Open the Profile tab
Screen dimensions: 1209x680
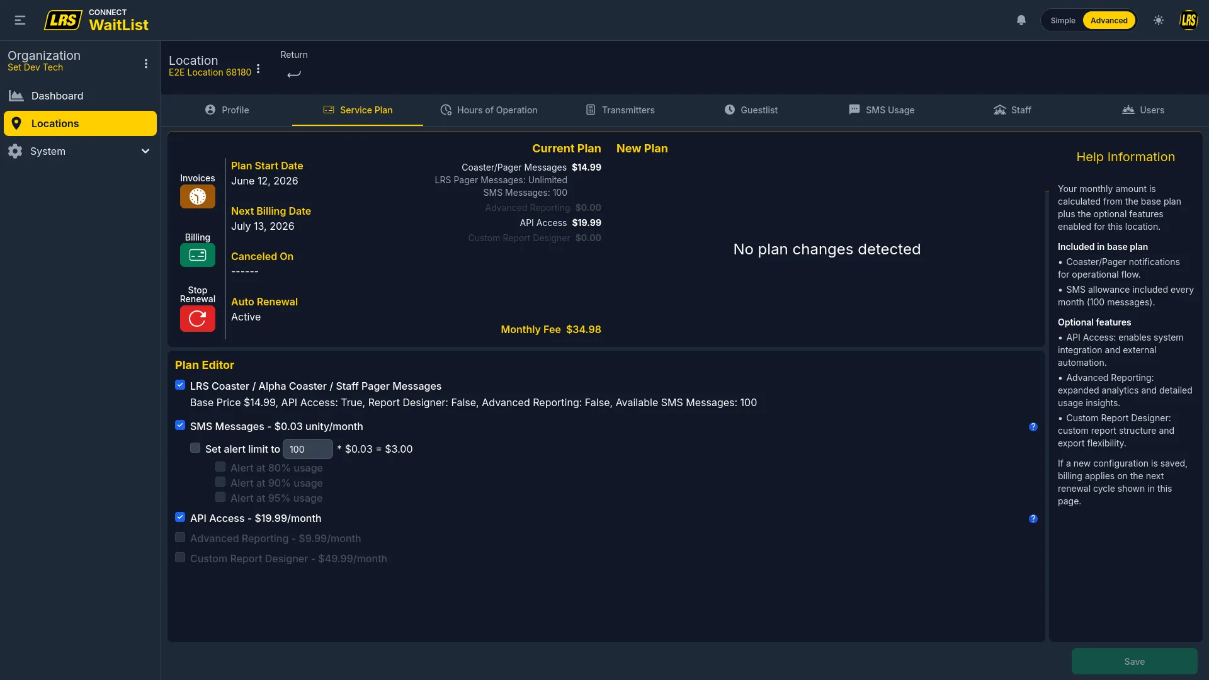click(227, 110)
